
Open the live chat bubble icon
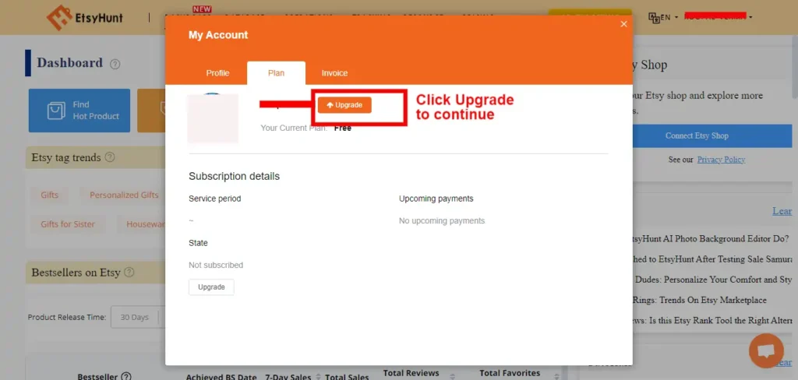[x=767, y=351]
